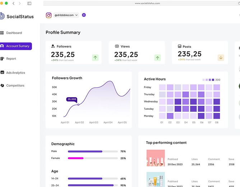Click the Instagram logo icon

(49, 15)
